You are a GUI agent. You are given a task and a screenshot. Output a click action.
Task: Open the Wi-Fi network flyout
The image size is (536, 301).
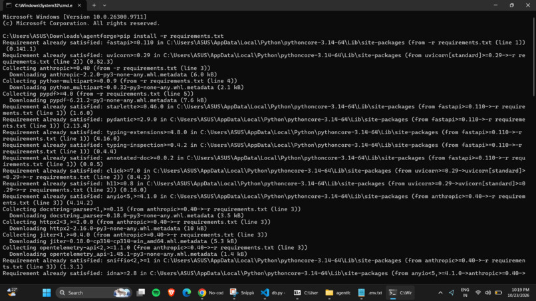point(478,293)
